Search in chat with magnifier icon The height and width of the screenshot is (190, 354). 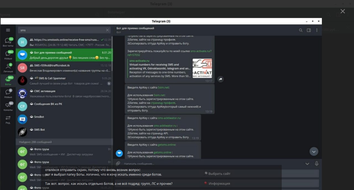[301, 30]
